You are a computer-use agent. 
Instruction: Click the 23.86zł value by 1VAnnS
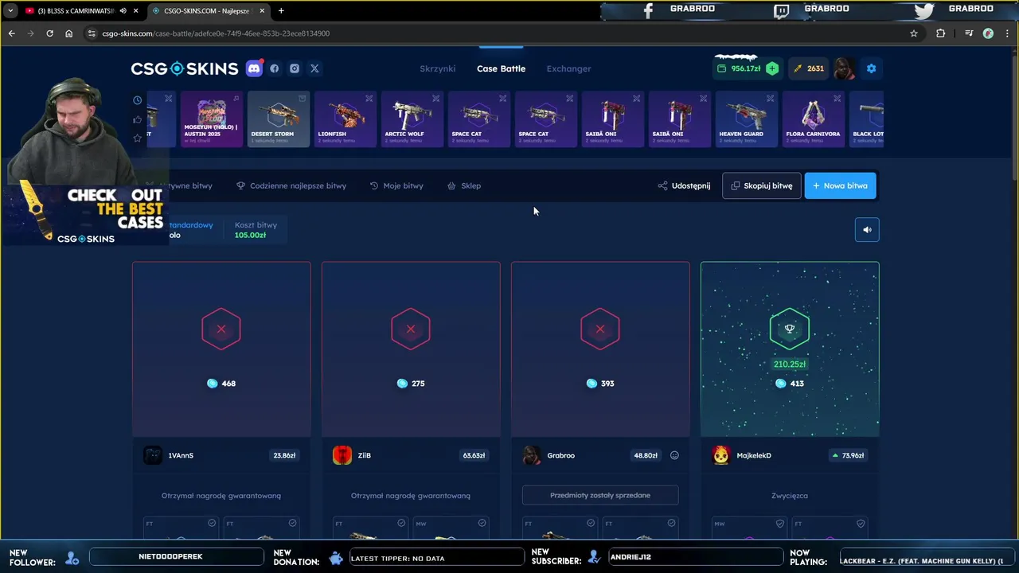[284, 455]
